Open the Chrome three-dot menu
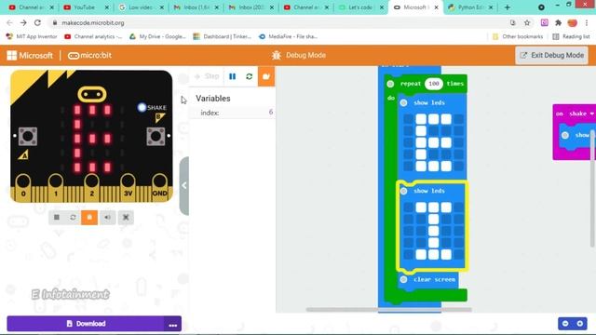596x335 pixels. click(x=587, y=22)
